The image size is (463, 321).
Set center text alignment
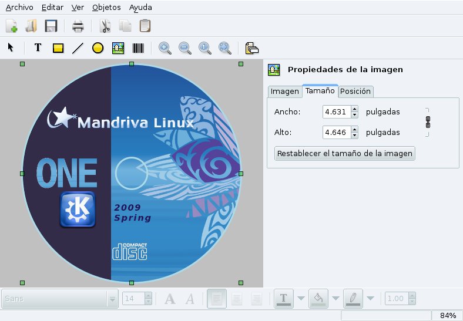click(237, 299)
